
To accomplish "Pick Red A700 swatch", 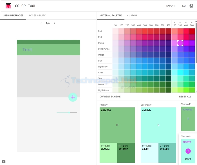I will point(192,31).
